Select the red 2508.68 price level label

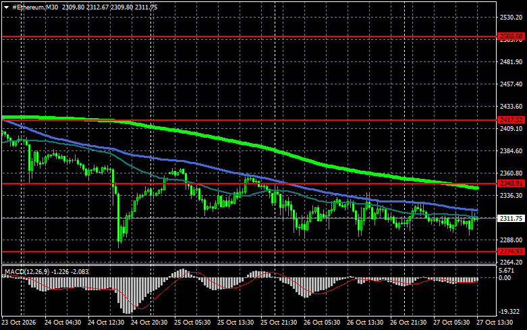click(x=511, y=36)
